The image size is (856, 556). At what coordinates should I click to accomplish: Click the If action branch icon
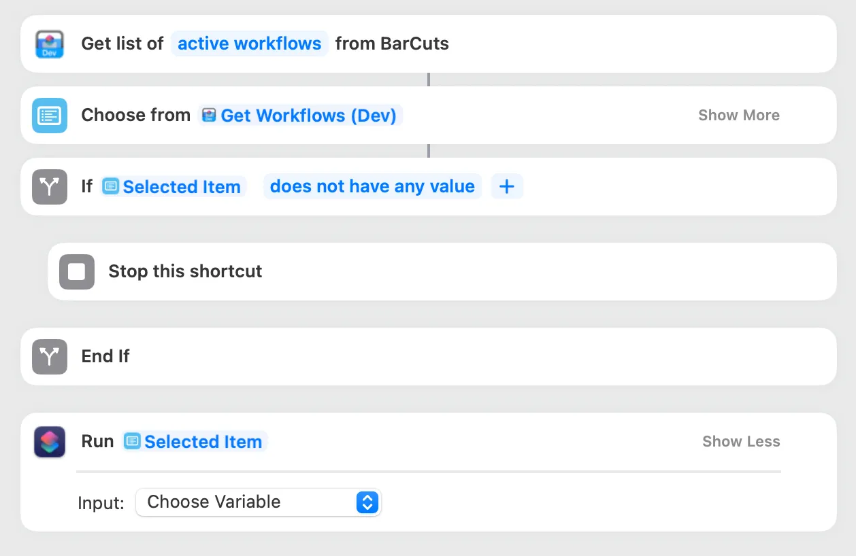pyautogui.click(x=49, y=186)
